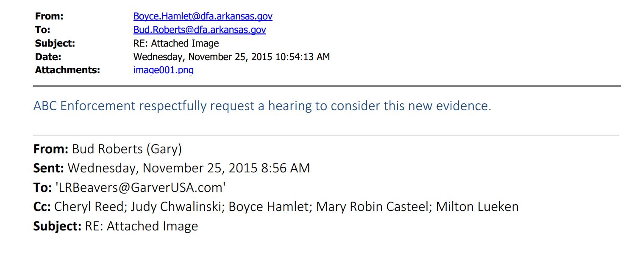Image resolution: width=637 pixels, height=255 pixels.
Task: Open the Bud.Roberts@dfa.arkansas.gov recipient link
Action: [x=200, y=30]
